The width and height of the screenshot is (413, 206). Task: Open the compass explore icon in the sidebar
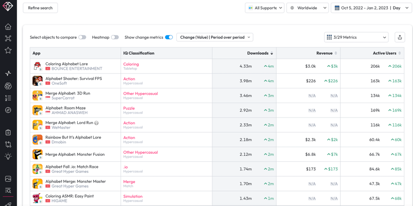pos(8,110)
